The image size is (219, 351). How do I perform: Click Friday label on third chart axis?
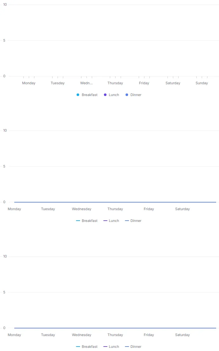tap(149, 335)
